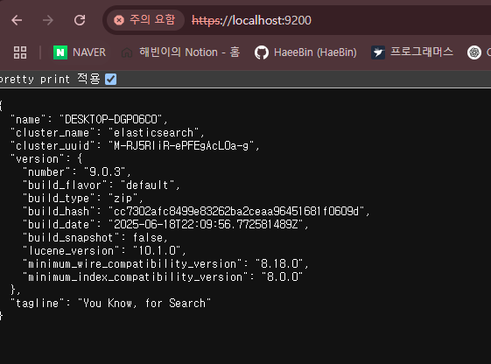Click the build_date value 2025-06-18T22:09:56

[x=206, y=225]
